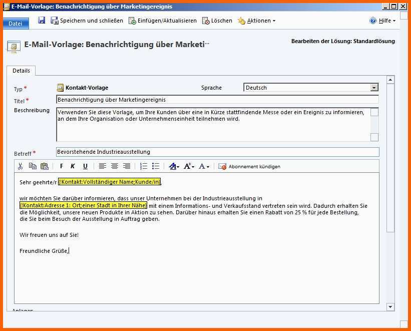Select the Details tab
Image resolution: width=411 pixels, height=331 pixels.
coord(21,71)
